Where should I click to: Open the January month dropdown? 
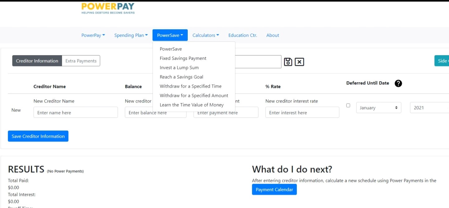pyautogui.click(x=379, y=108)
